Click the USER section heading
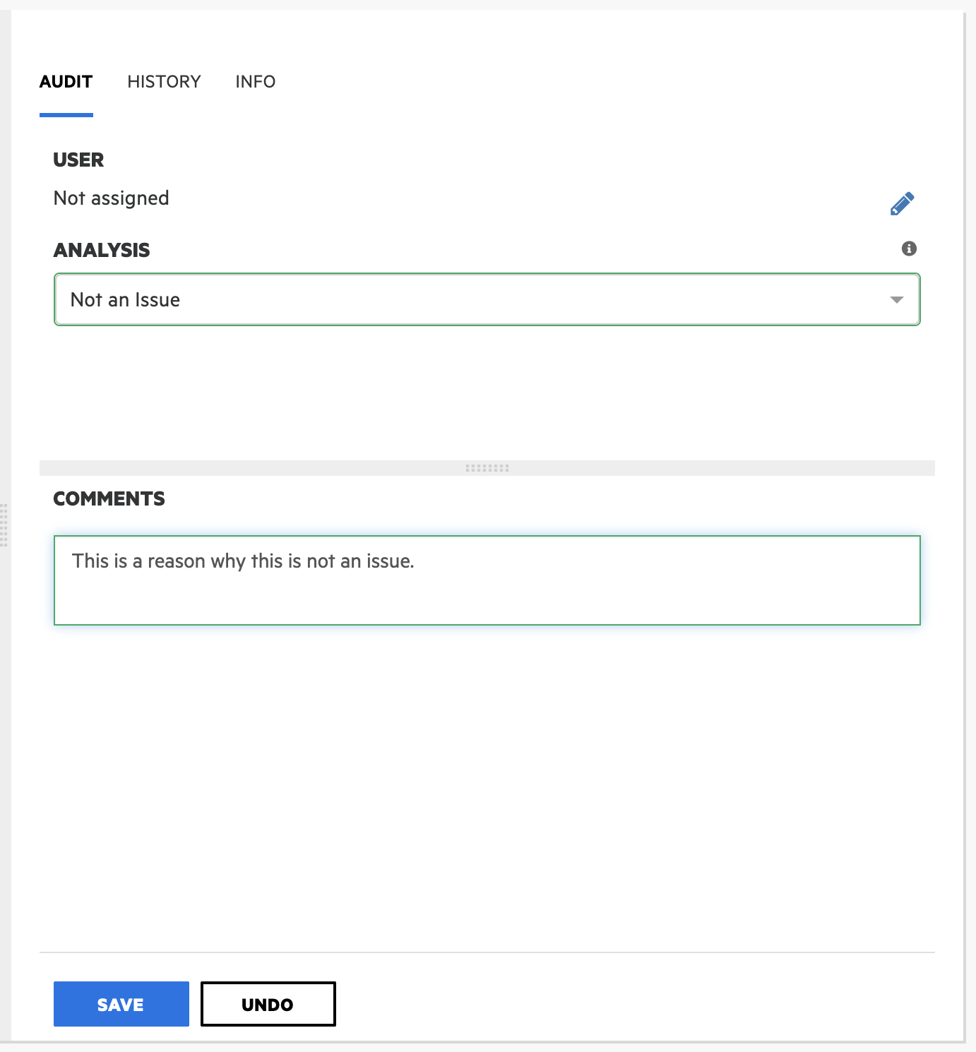The width and height of the screenshot is (976, 1052). (78, 160)
